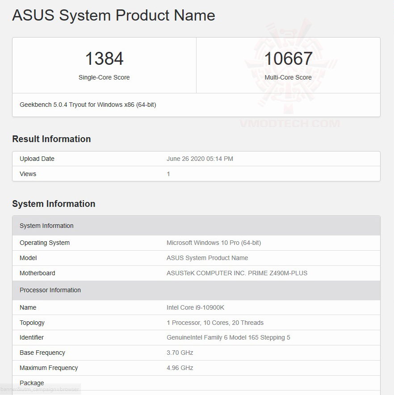
Task: Click the ASUS System Product Name heading
Action: (113, 15)
